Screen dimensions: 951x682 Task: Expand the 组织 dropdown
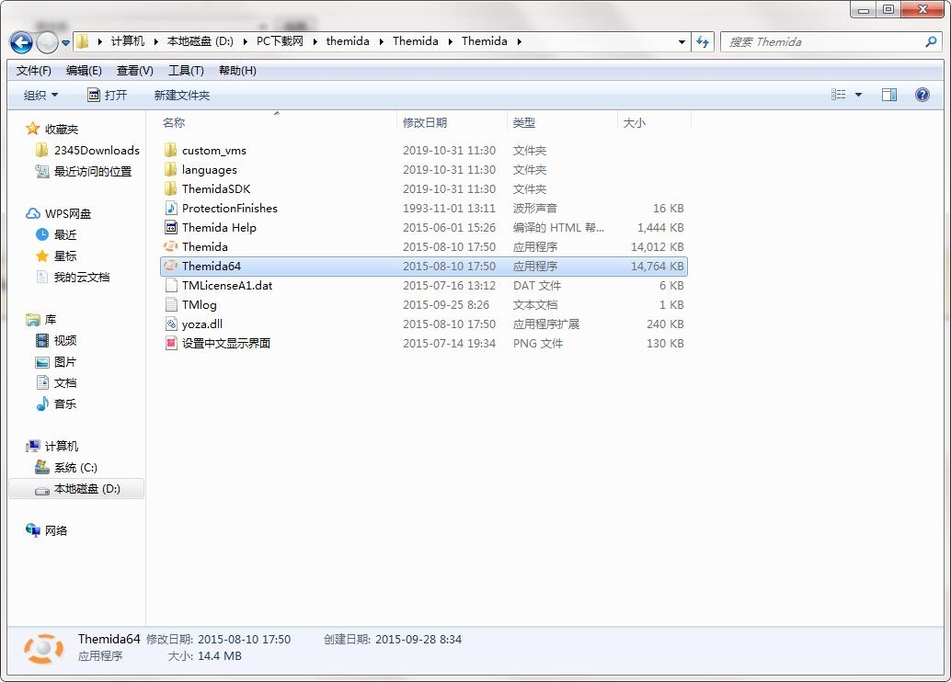40,96
